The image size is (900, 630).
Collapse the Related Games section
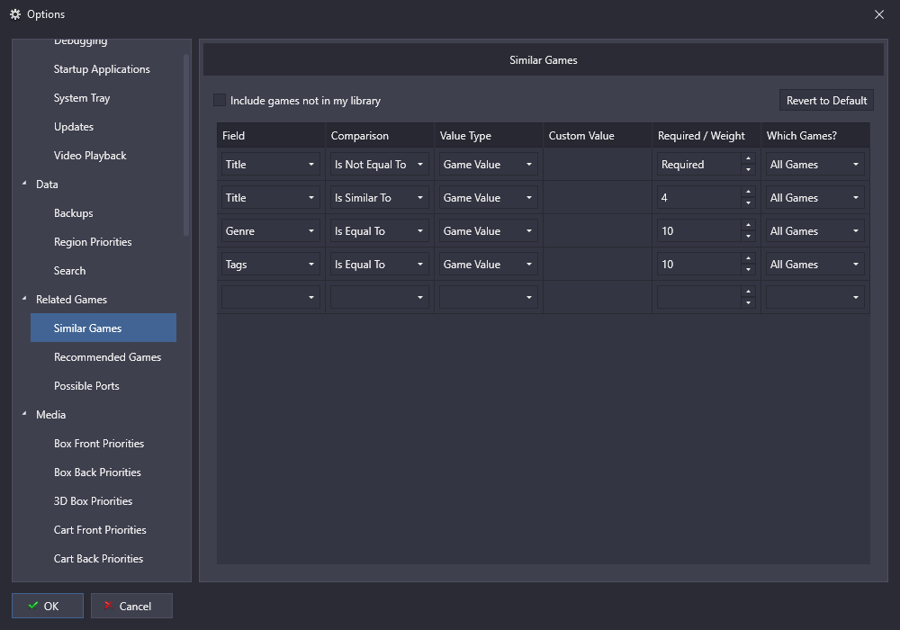click(x=24, y=299)
